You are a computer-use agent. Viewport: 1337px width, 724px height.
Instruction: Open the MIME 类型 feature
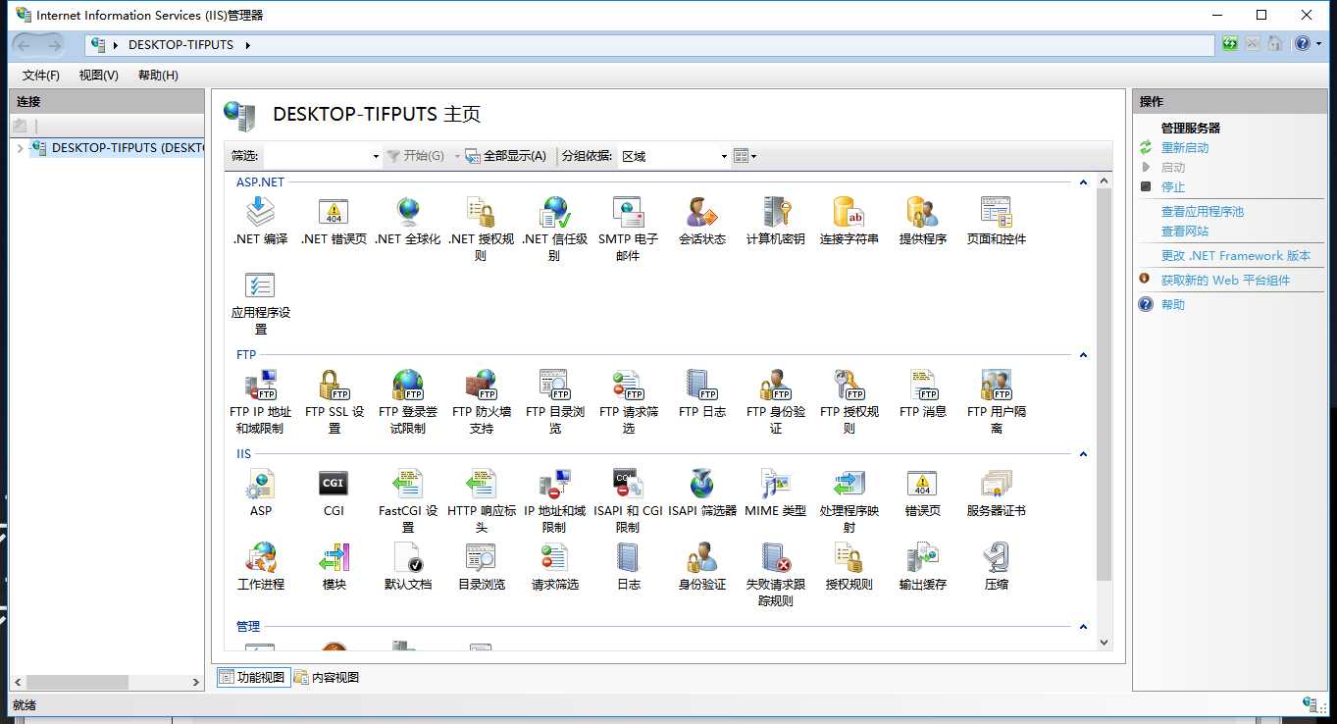click(x=775, y=485)
